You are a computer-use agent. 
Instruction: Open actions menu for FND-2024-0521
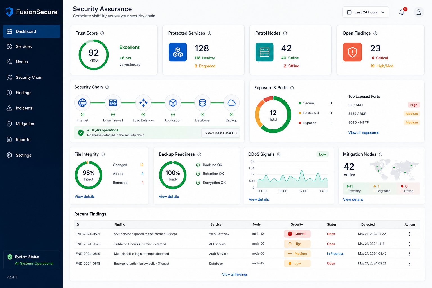click(410, 234)
